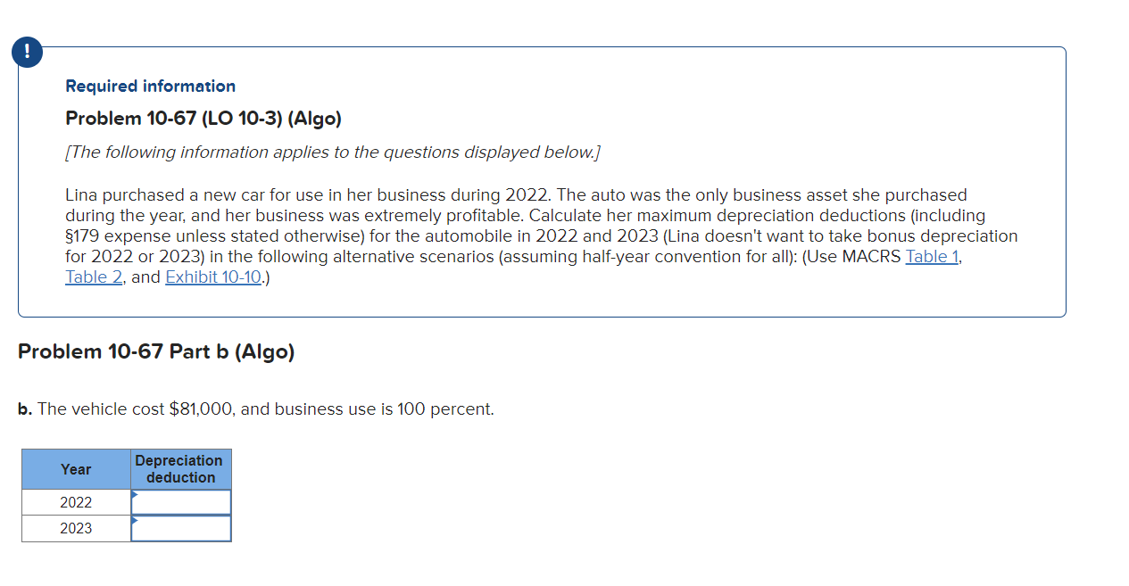
Task: Click the Problem 10-67 Part b heading
Action: click(x=156, y=351)
